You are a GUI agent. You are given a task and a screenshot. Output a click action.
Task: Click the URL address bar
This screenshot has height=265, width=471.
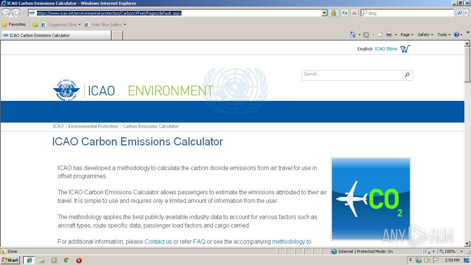tap(178, 13)
